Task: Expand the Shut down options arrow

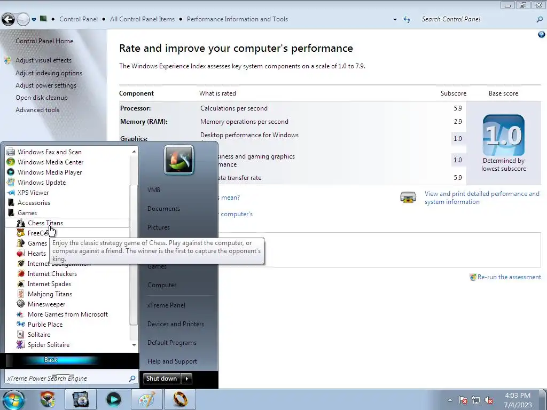Action: [x=187, y=379]
